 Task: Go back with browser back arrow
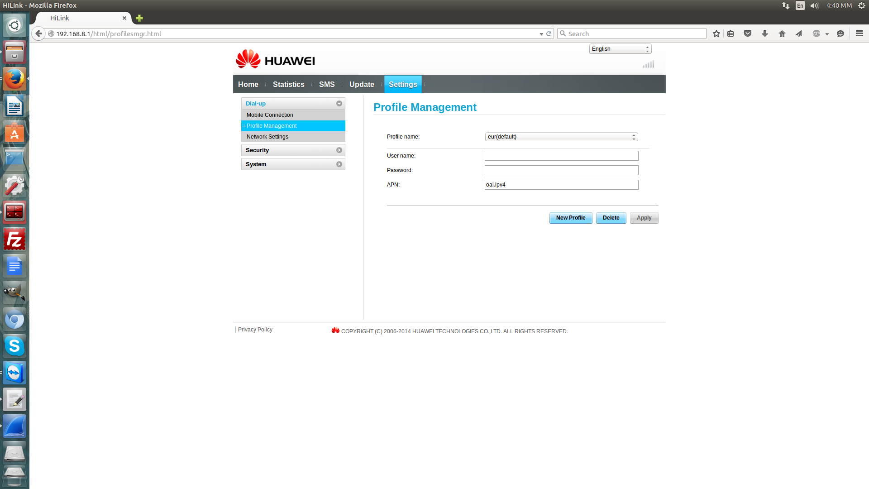[39, 34]
